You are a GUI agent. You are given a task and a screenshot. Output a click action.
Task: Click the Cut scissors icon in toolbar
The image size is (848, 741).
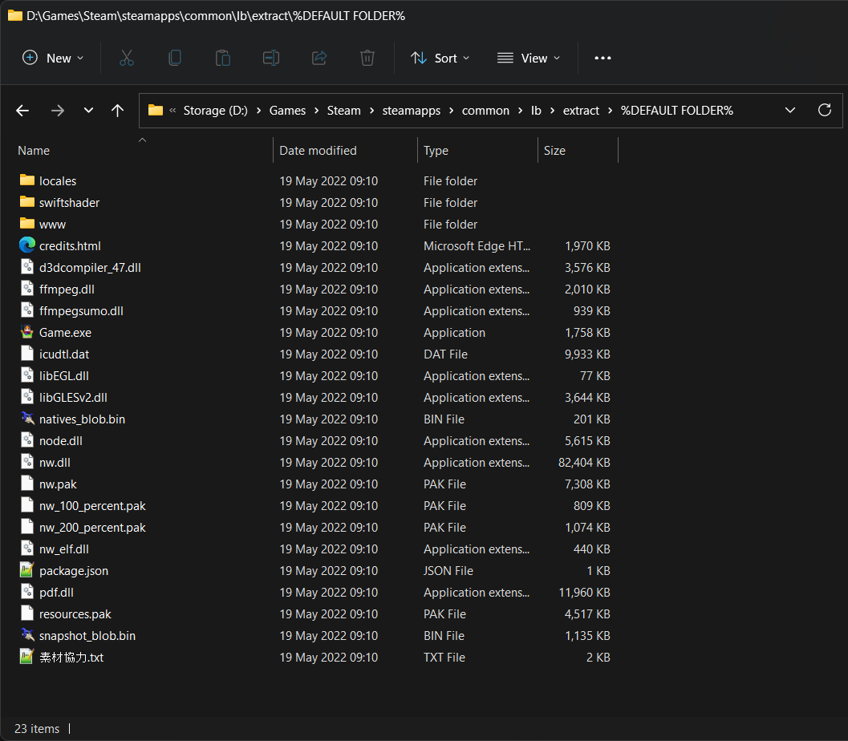coord(126,58)
